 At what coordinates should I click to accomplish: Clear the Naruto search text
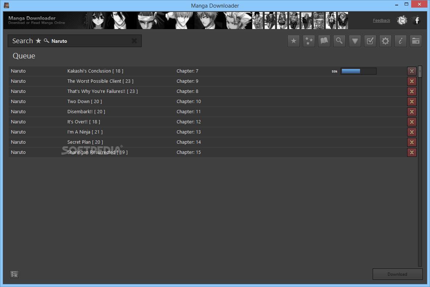(134, 41)
